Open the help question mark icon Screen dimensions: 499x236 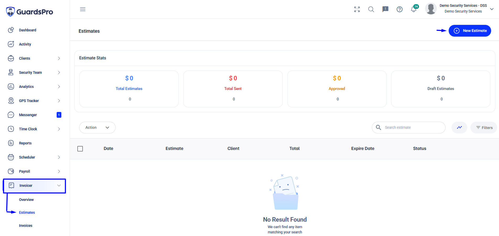399,9
